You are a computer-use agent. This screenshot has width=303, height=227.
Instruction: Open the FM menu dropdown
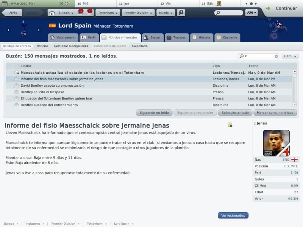coord(251,13)
